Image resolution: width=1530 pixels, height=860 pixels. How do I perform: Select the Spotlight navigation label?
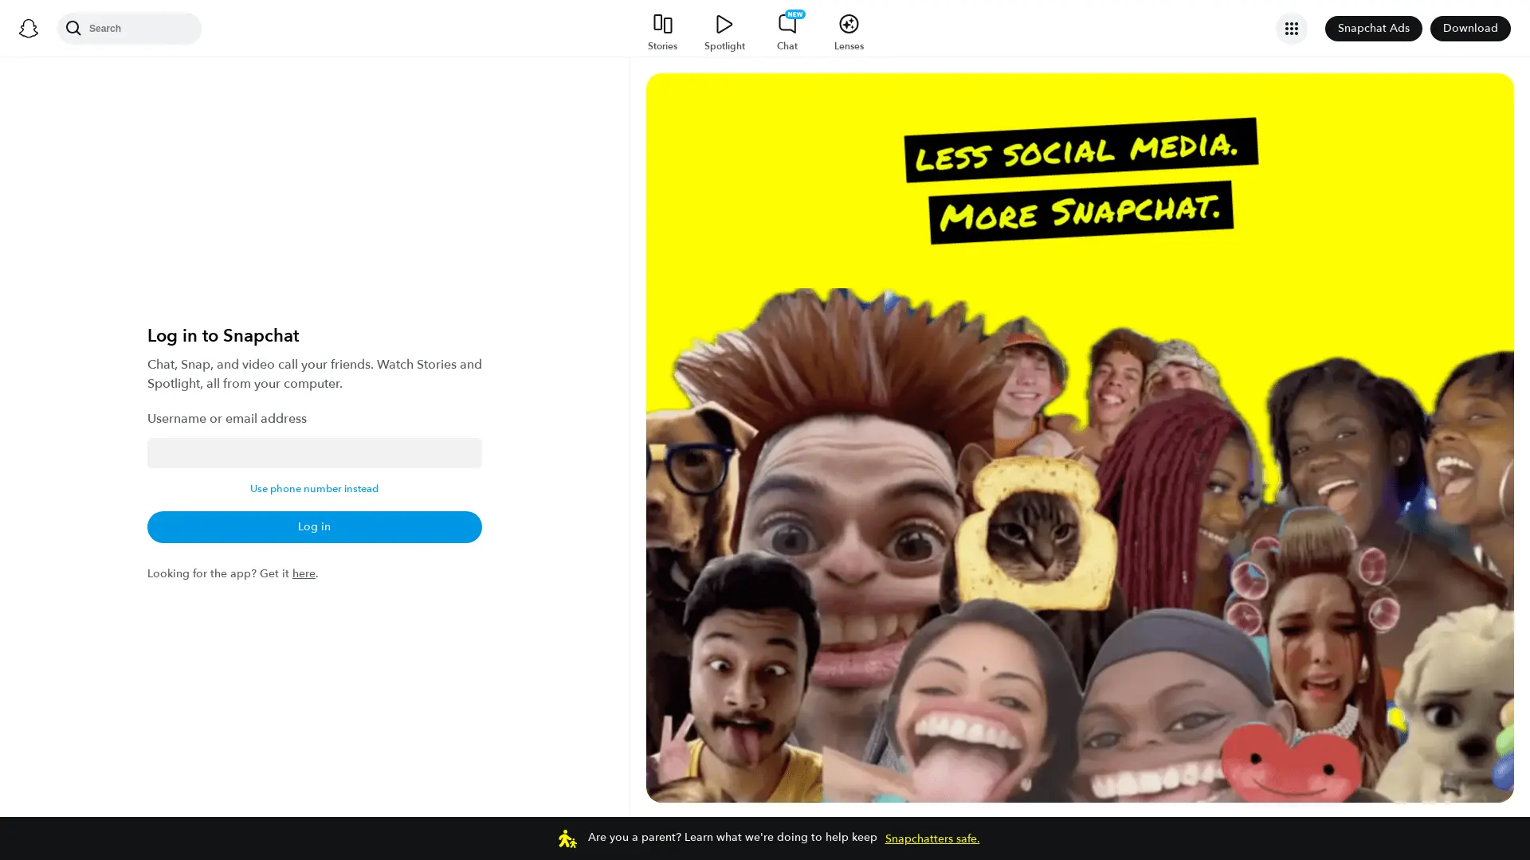[724, 46]
